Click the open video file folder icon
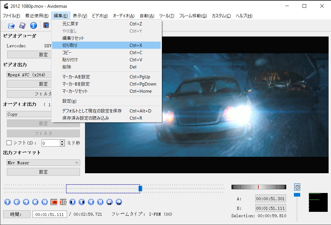 (11, 25)
